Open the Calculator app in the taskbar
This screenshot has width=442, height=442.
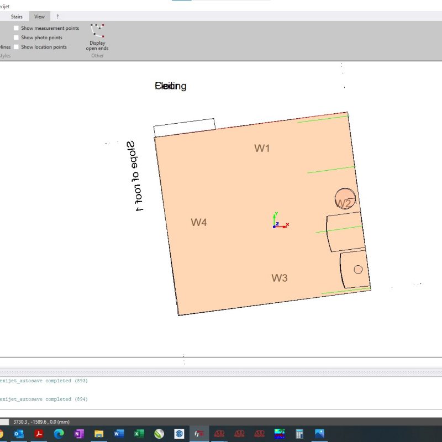(x=299, y=434)
